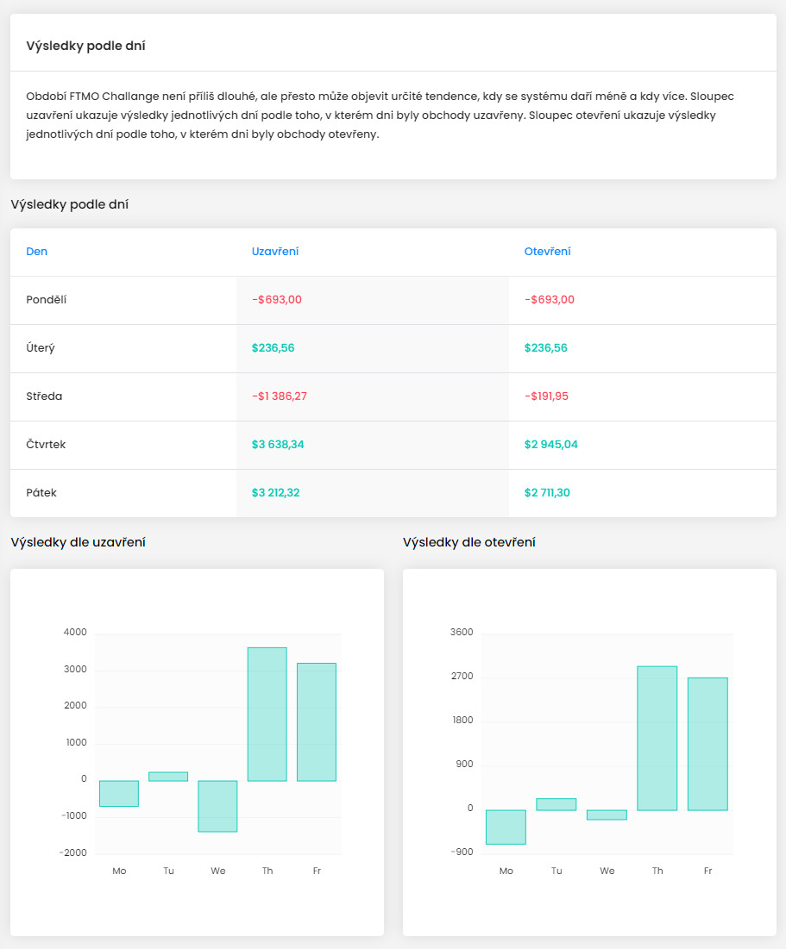This screenshot has height=949, width=786.
Task: Click Pondělí -$693,00 under Uzavření
Action: click(x=277, y=300)
